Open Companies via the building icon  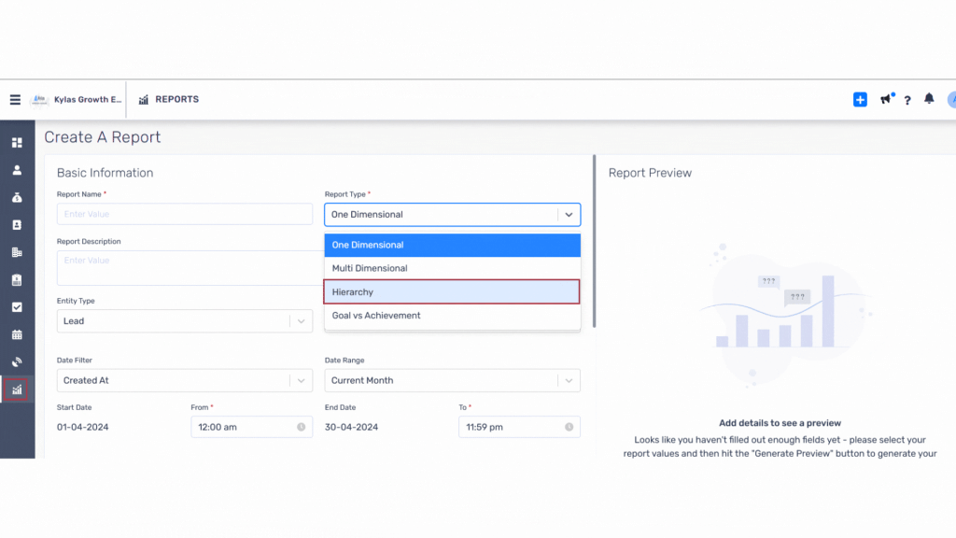[15, 252]
